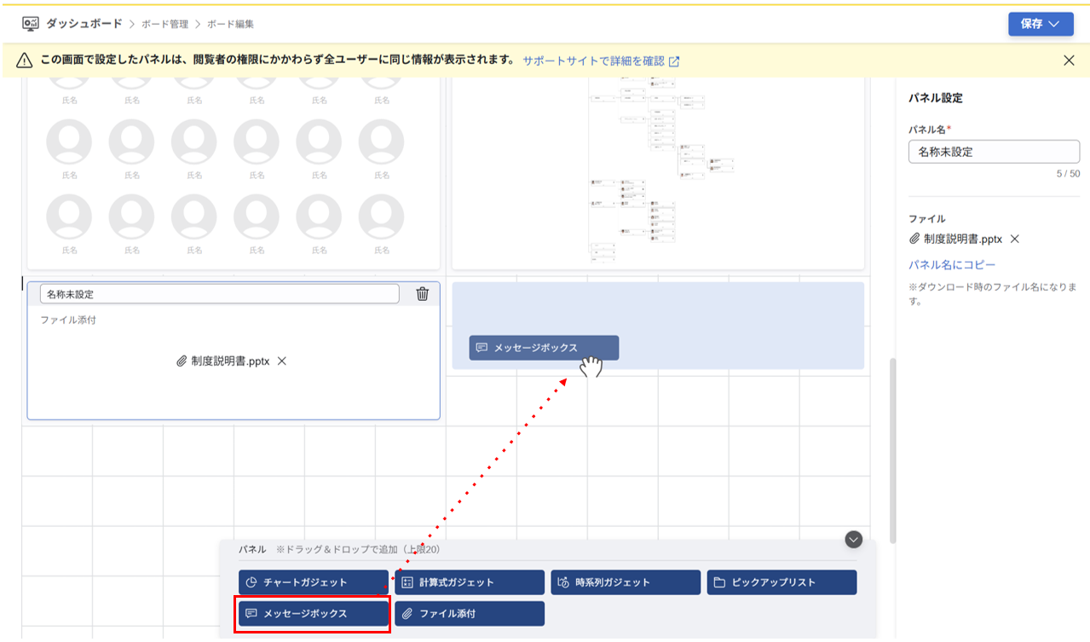The width and height of the screenshot is (1090, 642).
Task: Remove 制度説明書.pptx file in the right sidebar
Action: [x=1013, y=239]
